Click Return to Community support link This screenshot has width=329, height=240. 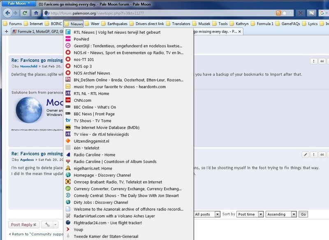[x=36, y=234]
